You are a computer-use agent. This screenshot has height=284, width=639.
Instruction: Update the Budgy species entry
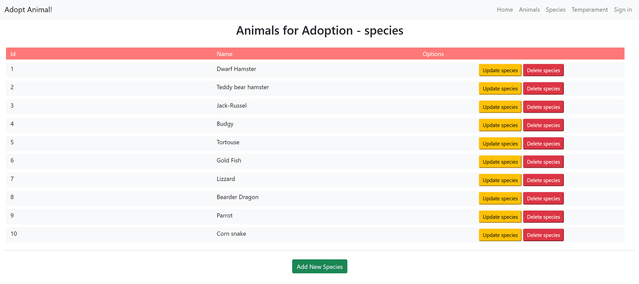click(500, 125)
